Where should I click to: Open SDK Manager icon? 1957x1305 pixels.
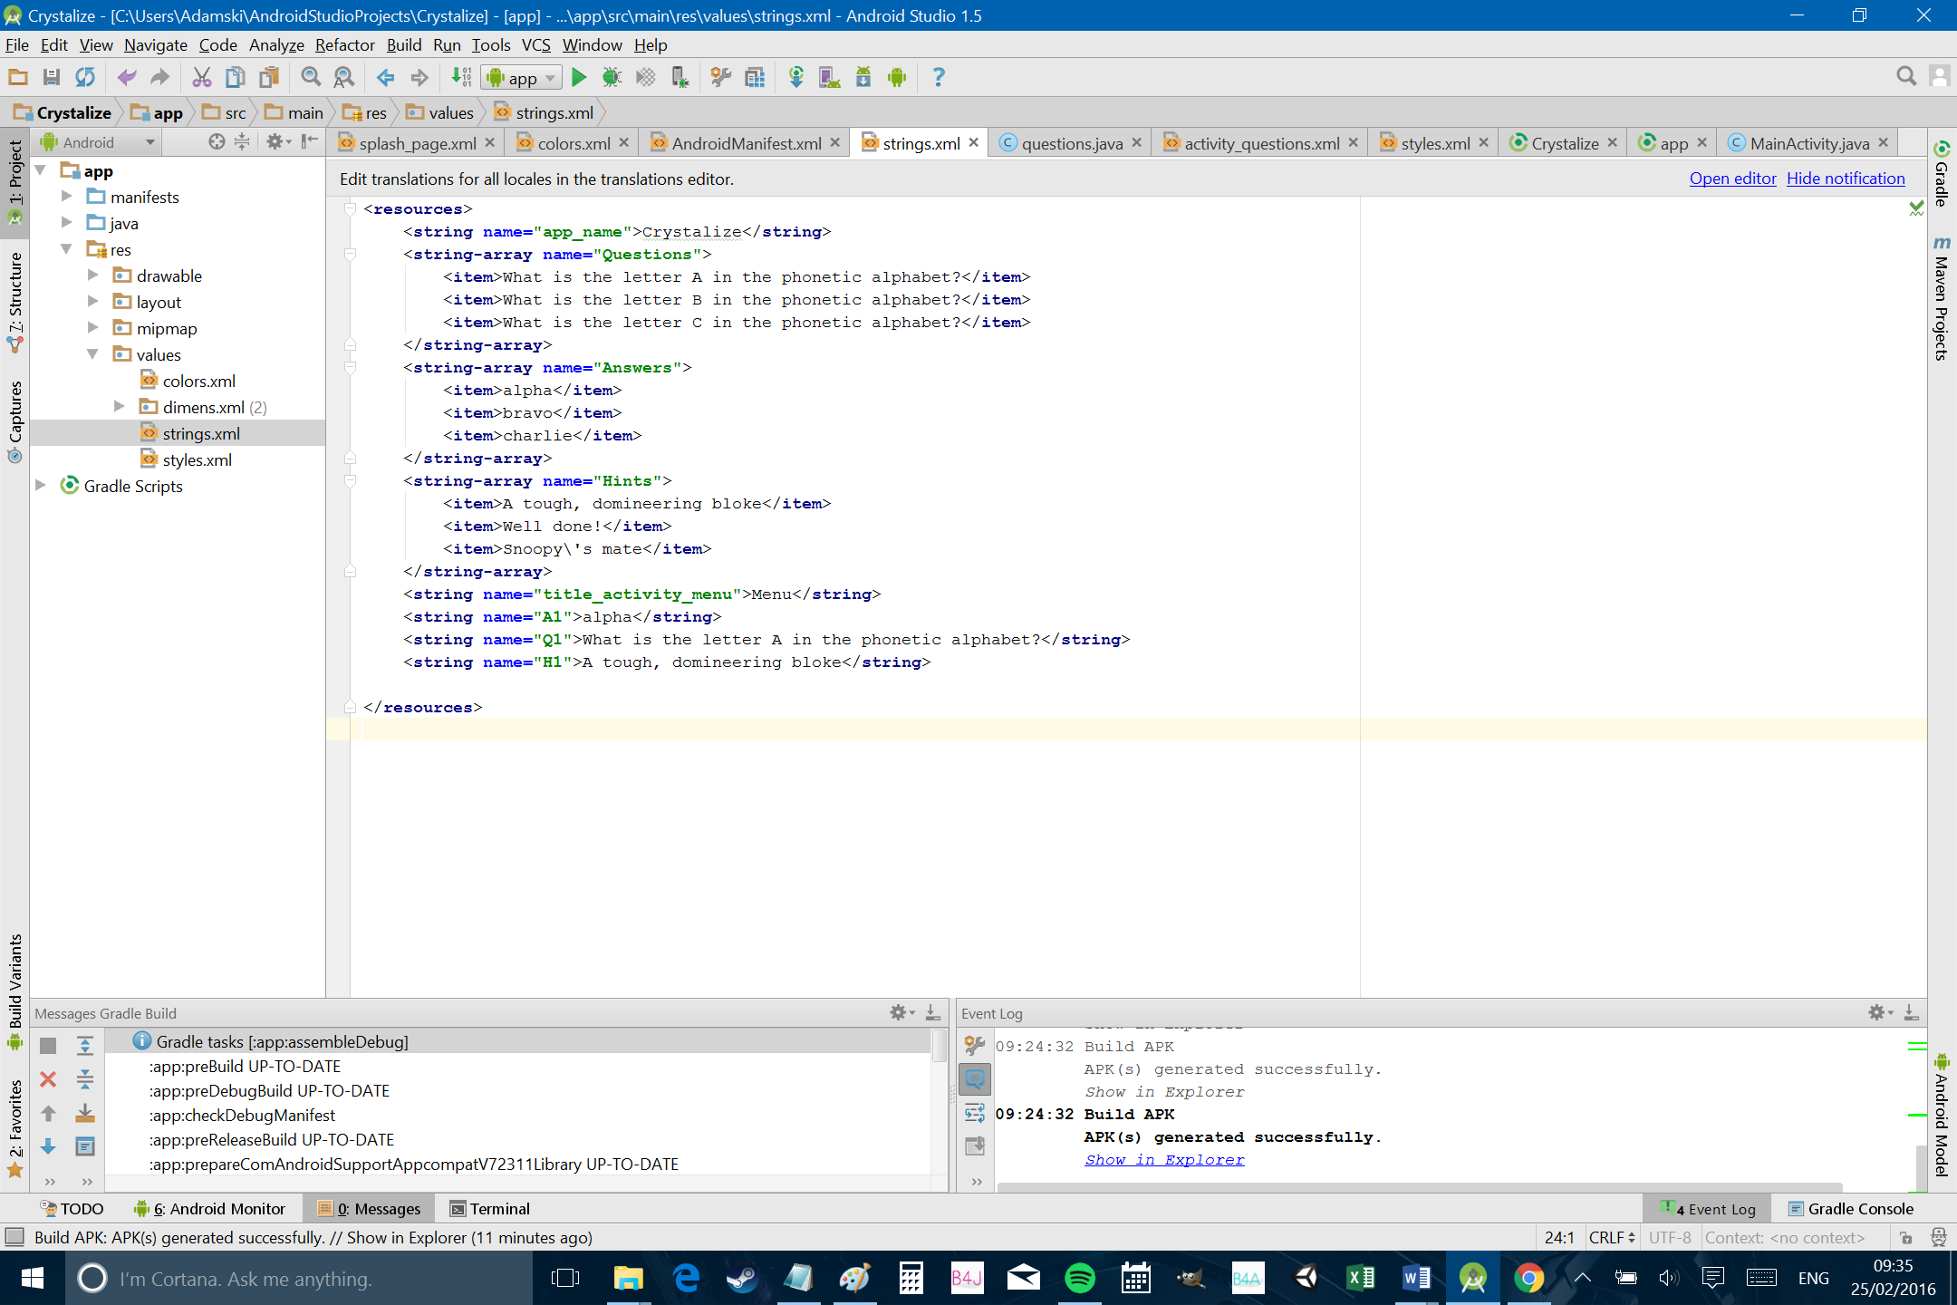863,78
